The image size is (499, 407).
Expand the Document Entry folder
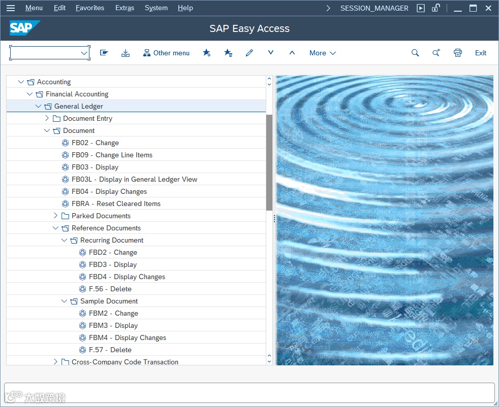point(47,118)
